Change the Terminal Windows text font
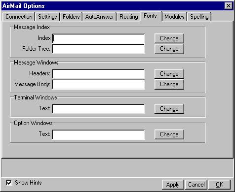This screenshot has width=235, height=192. (169, 109)
